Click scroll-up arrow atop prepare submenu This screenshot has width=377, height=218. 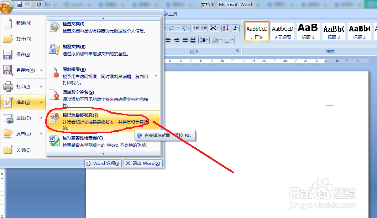coord(103,18)
